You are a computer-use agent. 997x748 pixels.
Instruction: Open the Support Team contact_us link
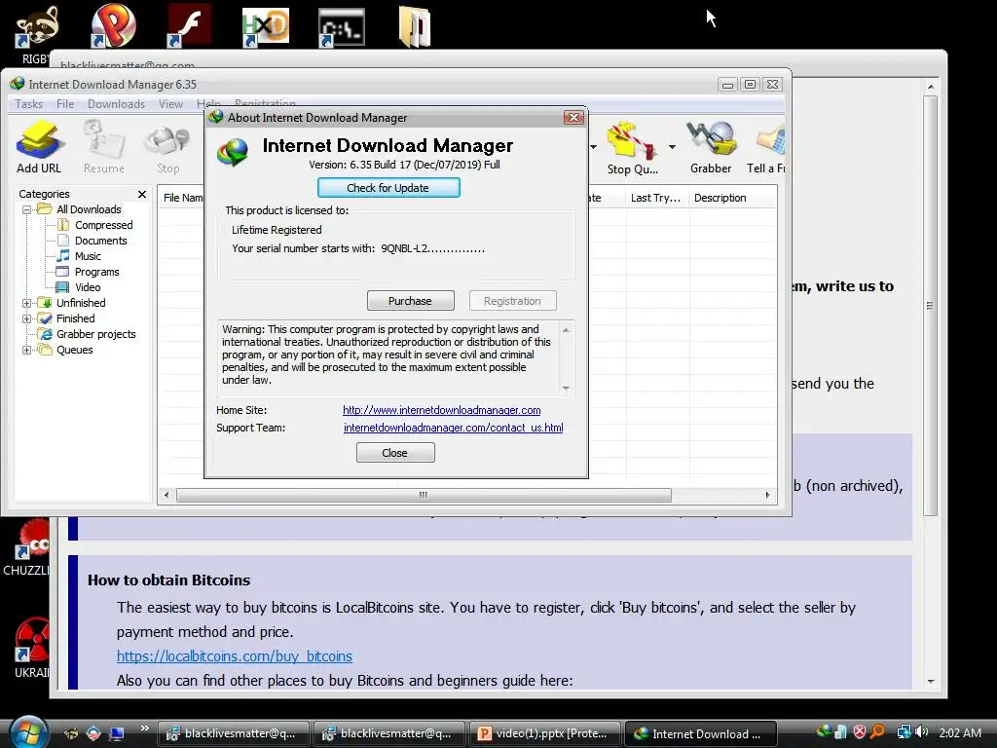click(x=454, y=428)
